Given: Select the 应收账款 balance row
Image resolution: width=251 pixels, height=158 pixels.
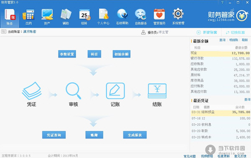Looking at the screenshot, I should (x=220, y=64).
